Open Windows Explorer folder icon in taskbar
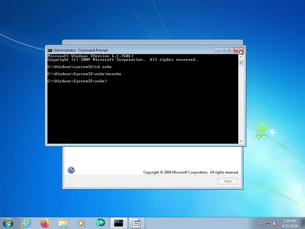This screenshot has width=305, height=229. pyautogui.click(x=63, y=223)
